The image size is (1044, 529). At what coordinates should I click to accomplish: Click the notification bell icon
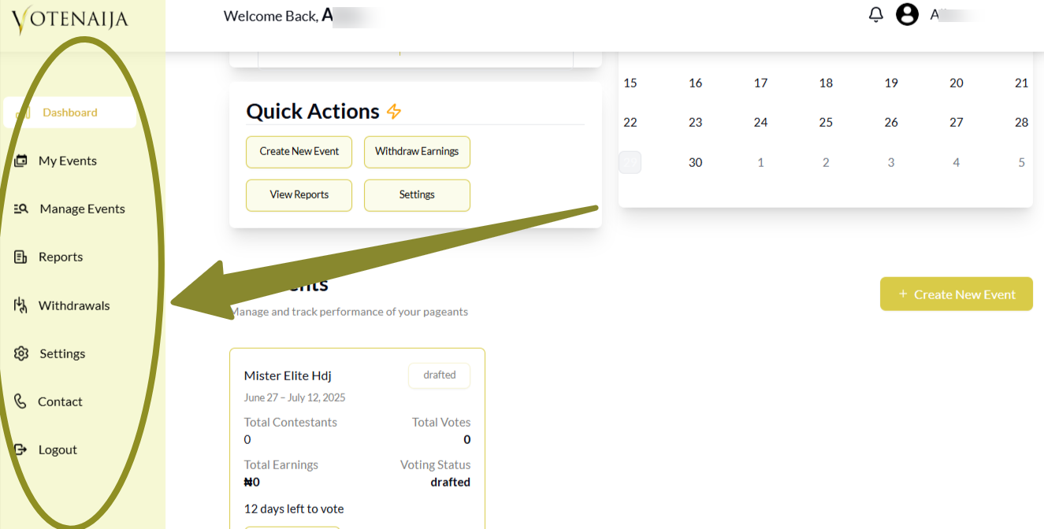(x=875, y=15)
